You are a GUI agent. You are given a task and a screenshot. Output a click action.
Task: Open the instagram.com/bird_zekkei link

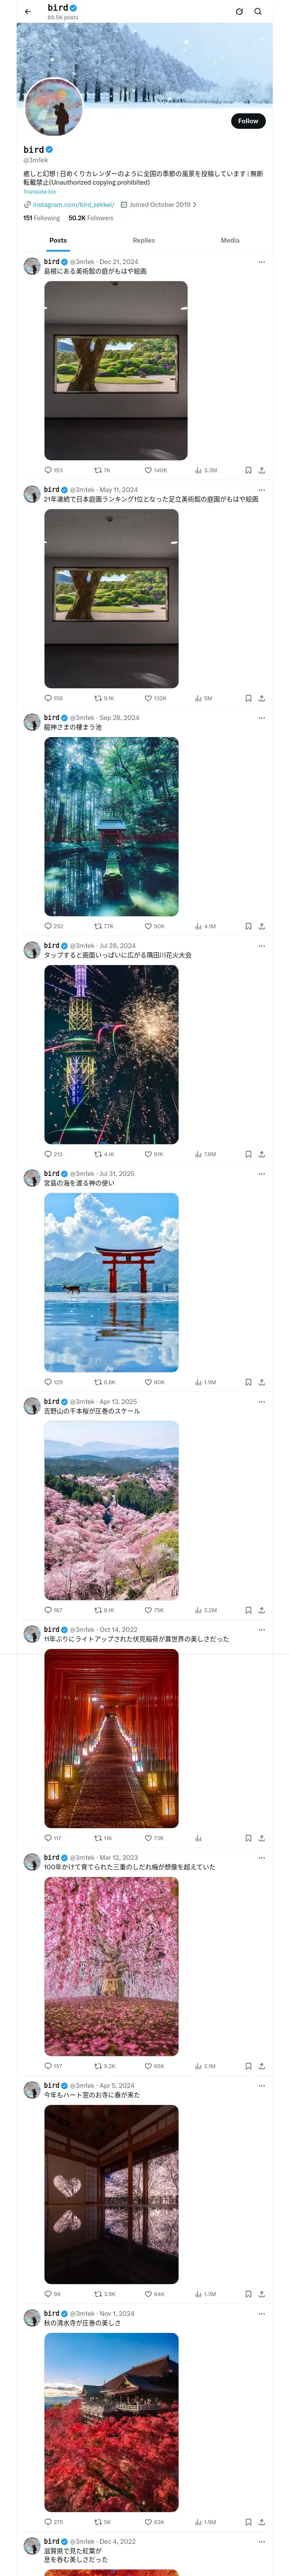tap(74, 204)
